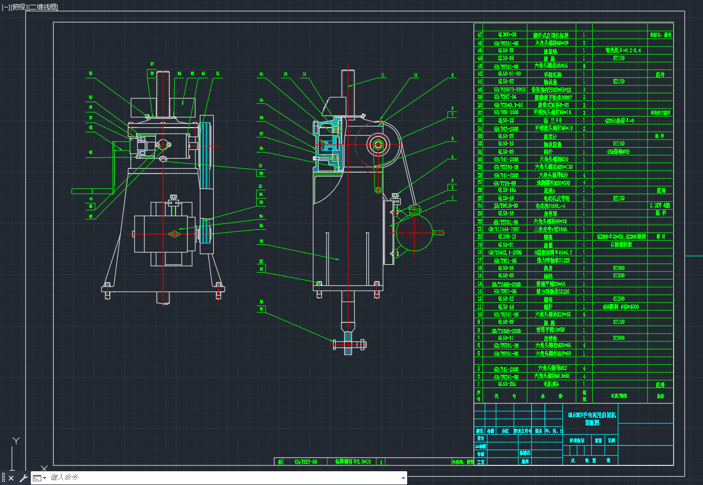Select the 工艺 title block label
Screen dimensions: 703x485
[480, 462]
